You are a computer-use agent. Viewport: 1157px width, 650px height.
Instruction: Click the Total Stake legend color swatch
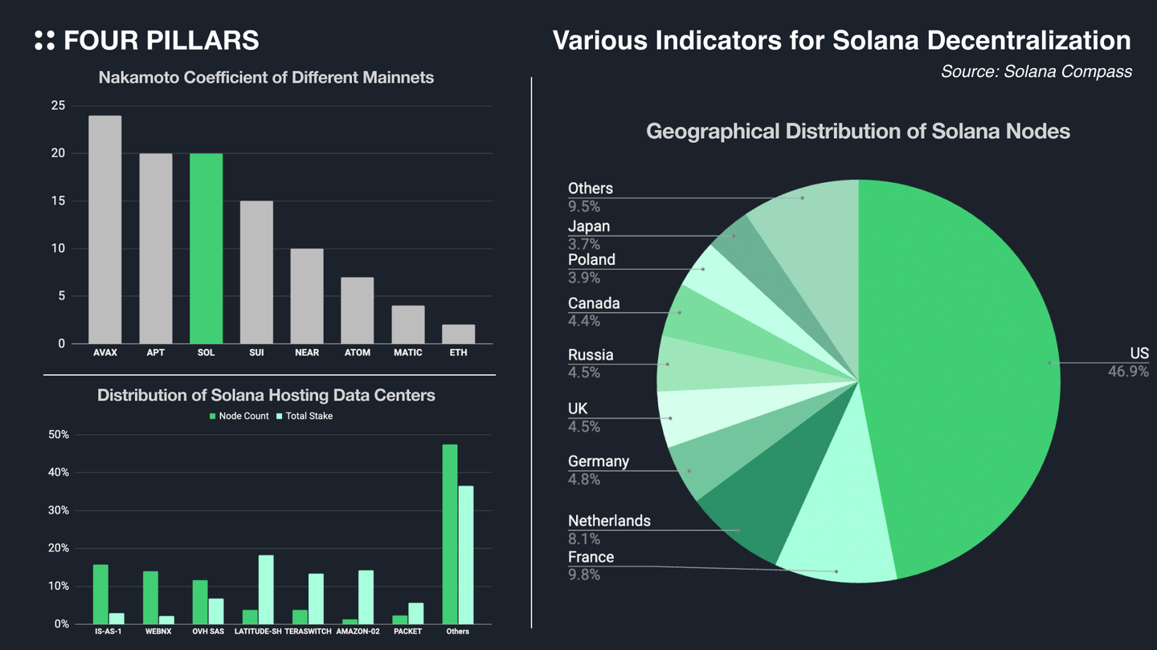280,416
